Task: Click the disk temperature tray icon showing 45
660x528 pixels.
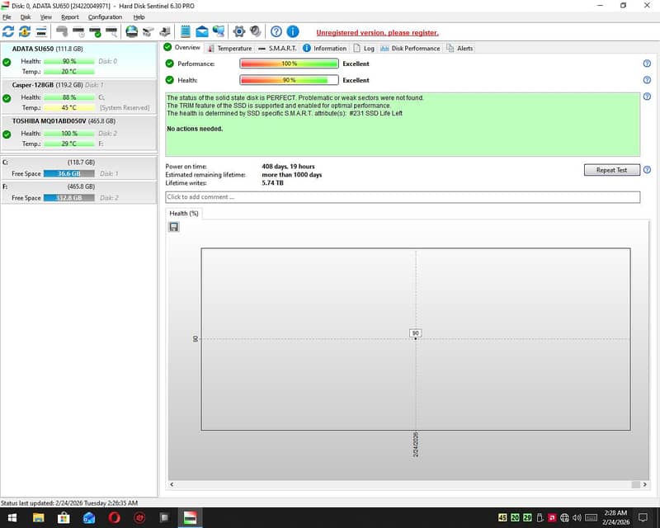Action: click(x=502, y=516)
